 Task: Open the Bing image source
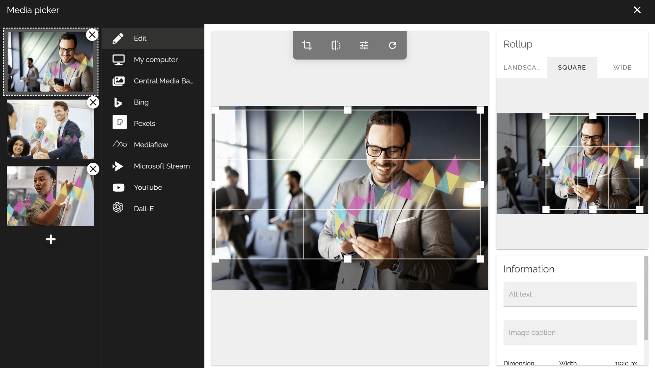coord(141,102)
